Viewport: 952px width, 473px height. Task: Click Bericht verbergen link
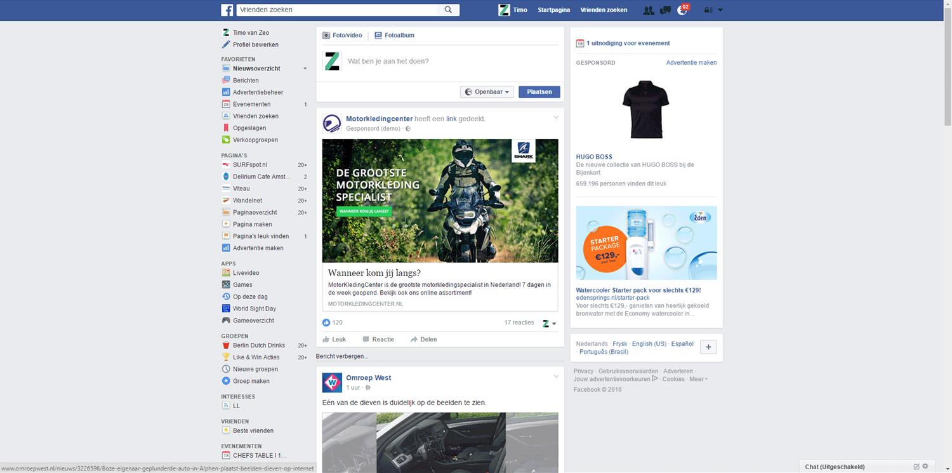click(x=342, y=356)
